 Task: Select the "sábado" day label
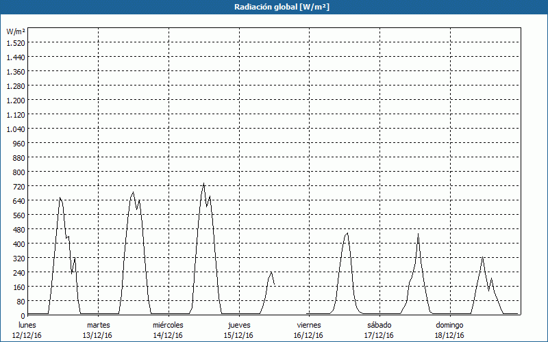(x=379, y=325)
